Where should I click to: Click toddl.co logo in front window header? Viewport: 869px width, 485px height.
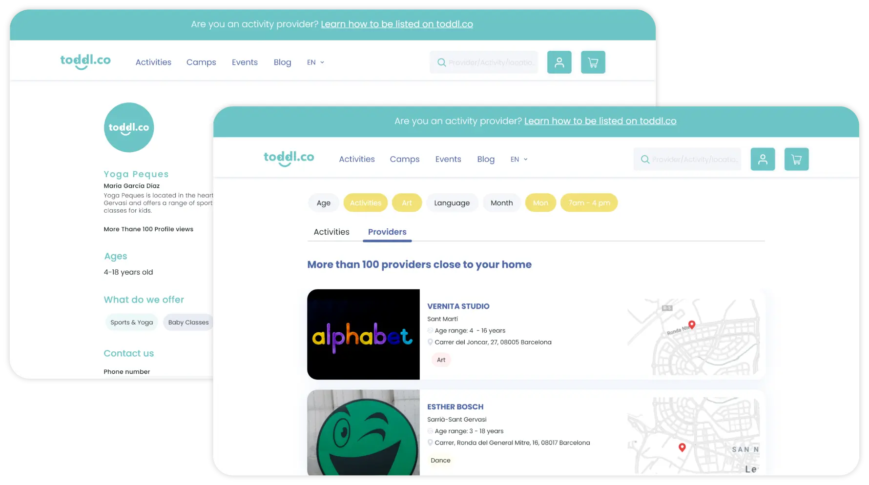(x=289, y=159)
